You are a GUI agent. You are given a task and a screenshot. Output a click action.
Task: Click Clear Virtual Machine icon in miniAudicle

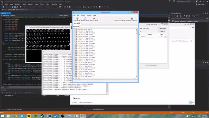[x=132, y=19]
